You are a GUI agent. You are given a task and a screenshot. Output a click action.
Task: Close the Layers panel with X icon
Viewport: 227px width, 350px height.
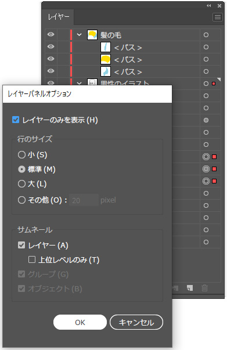coord(219,6)
